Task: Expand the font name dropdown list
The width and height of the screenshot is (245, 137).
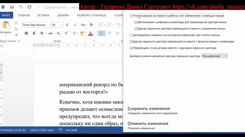Action: tap(51, 25)
